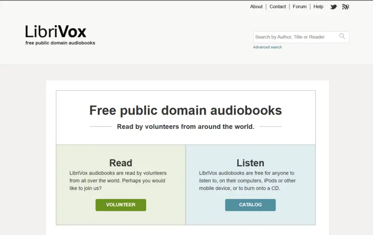Click the green VOLUNTEER button
The image size is (373, 235).
tap(121, 205)
